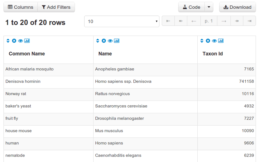Jump to the last page

[249, 21]
